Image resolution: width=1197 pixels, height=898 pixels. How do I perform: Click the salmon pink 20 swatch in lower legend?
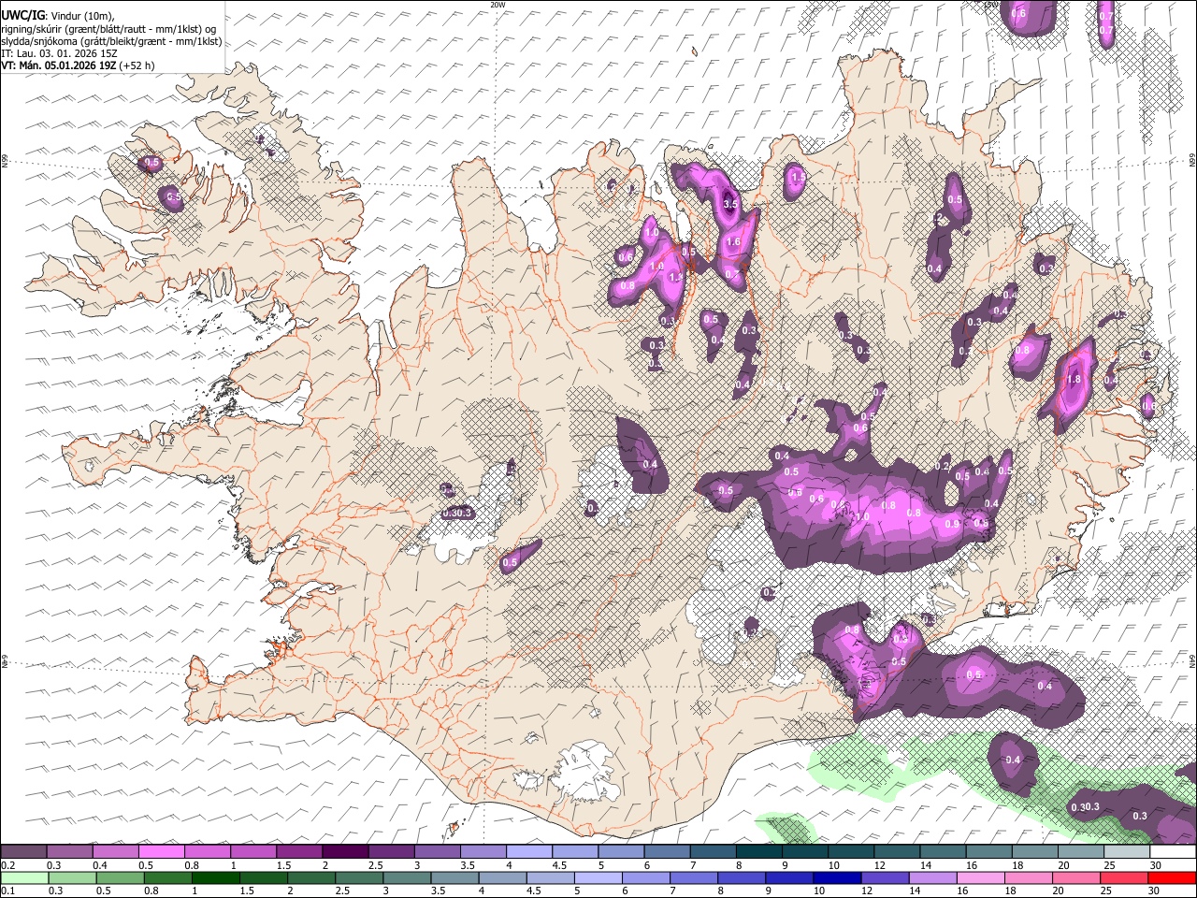(x=1077, y=877)
